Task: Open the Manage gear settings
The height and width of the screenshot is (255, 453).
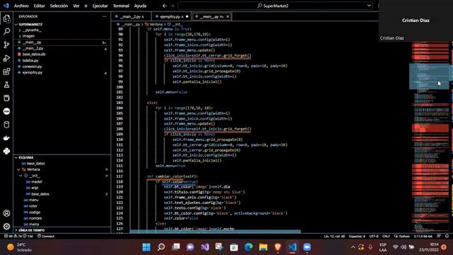Action: click(x=6, y=227)
